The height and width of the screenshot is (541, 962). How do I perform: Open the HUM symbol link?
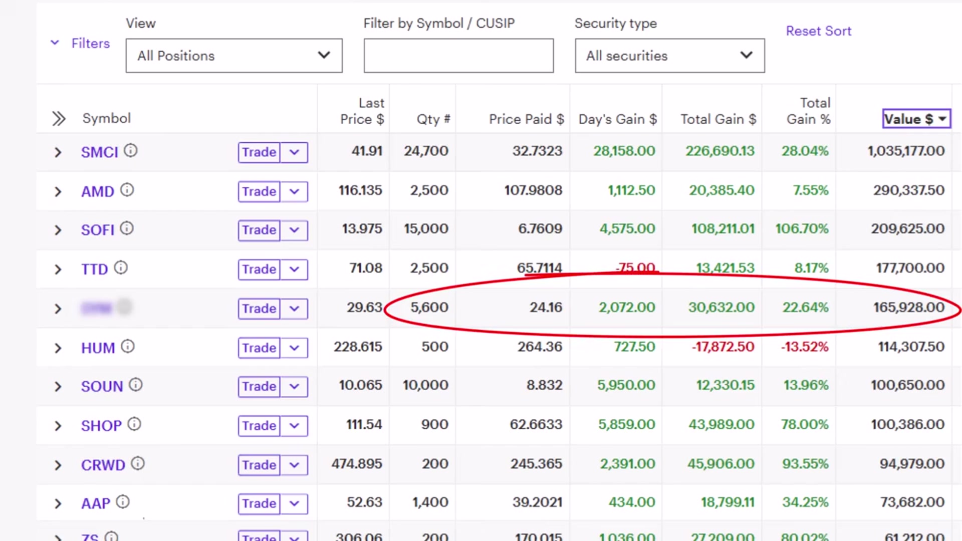pos(98,348)
